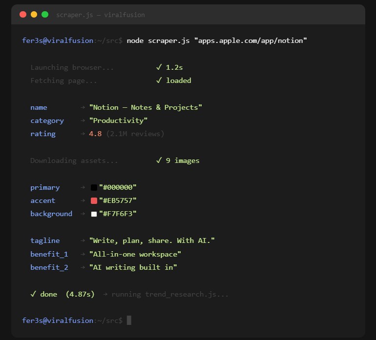Click the '(2.1M reviews)' text

click(x=135, y=134)
